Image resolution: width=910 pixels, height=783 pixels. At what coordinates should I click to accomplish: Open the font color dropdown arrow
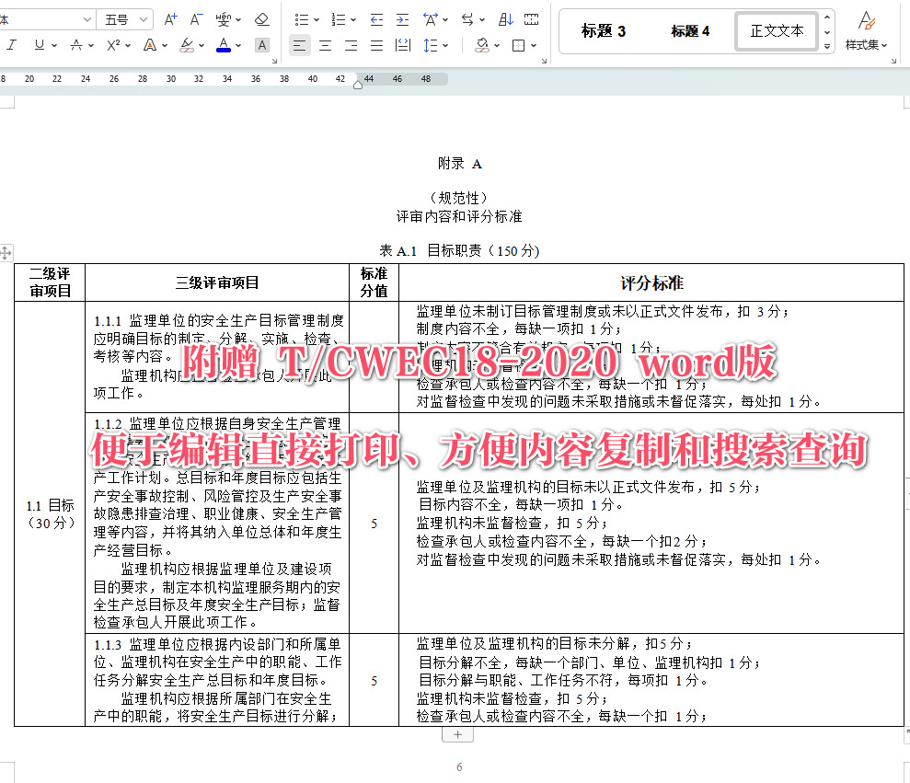pyautogui.click(x=238, y=44)
